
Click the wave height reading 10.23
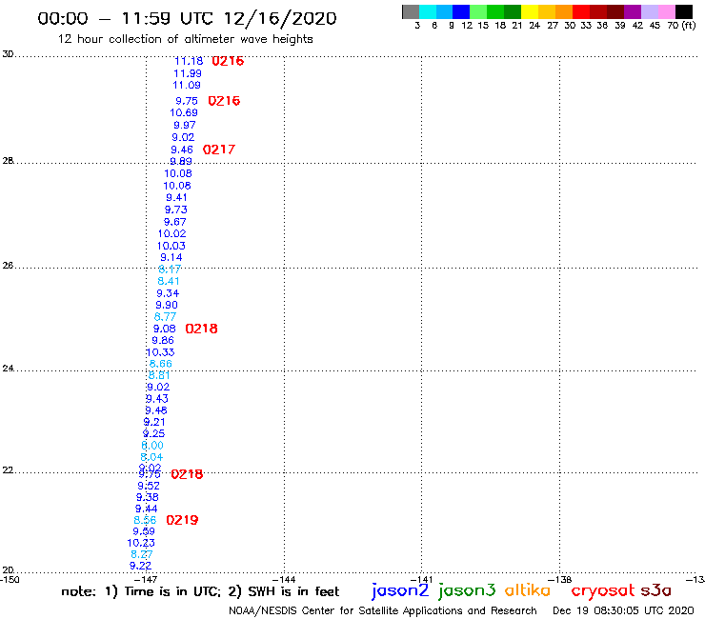tap(141, 543)
